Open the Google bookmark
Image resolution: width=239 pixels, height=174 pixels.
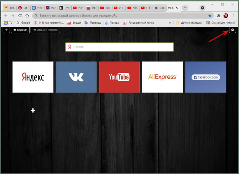(x=23, y=23)
